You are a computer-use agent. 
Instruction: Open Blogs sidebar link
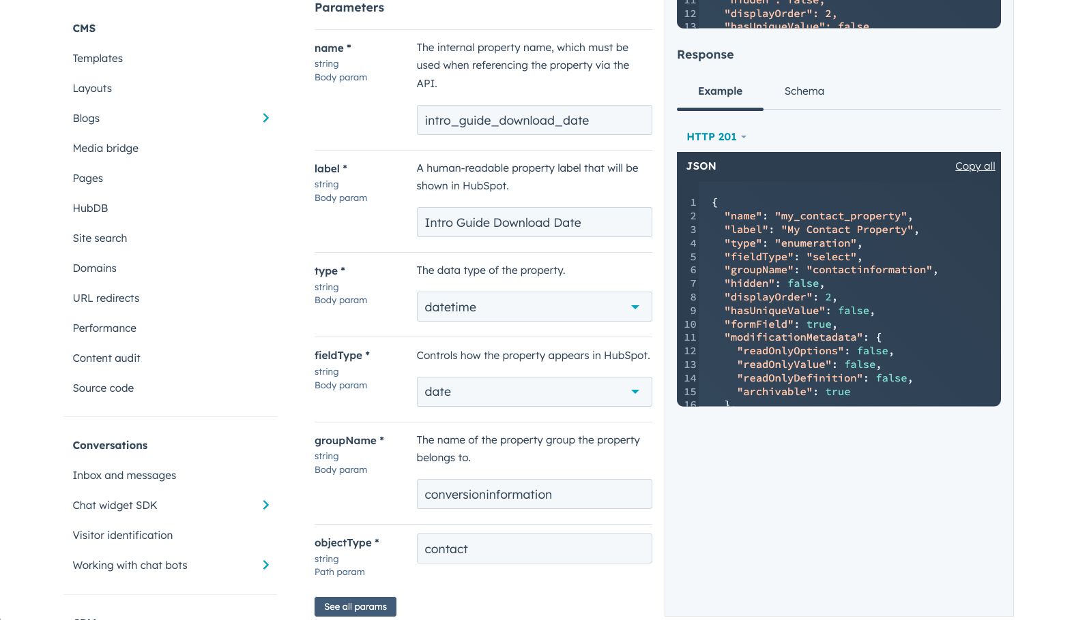(x=86, y=119)
